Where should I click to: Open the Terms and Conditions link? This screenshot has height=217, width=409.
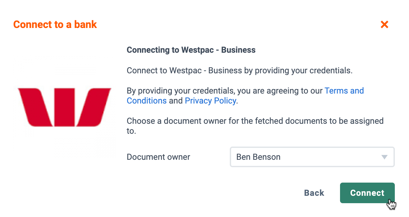click(x=245, y=96)
